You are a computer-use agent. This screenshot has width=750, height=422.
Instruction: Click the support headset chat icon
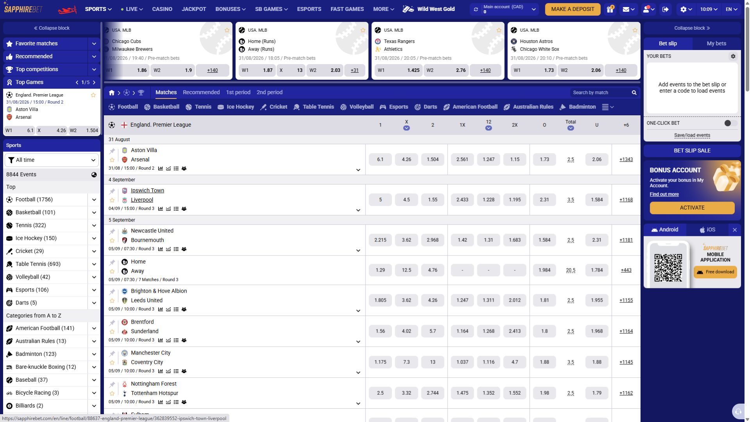[738, 411]
